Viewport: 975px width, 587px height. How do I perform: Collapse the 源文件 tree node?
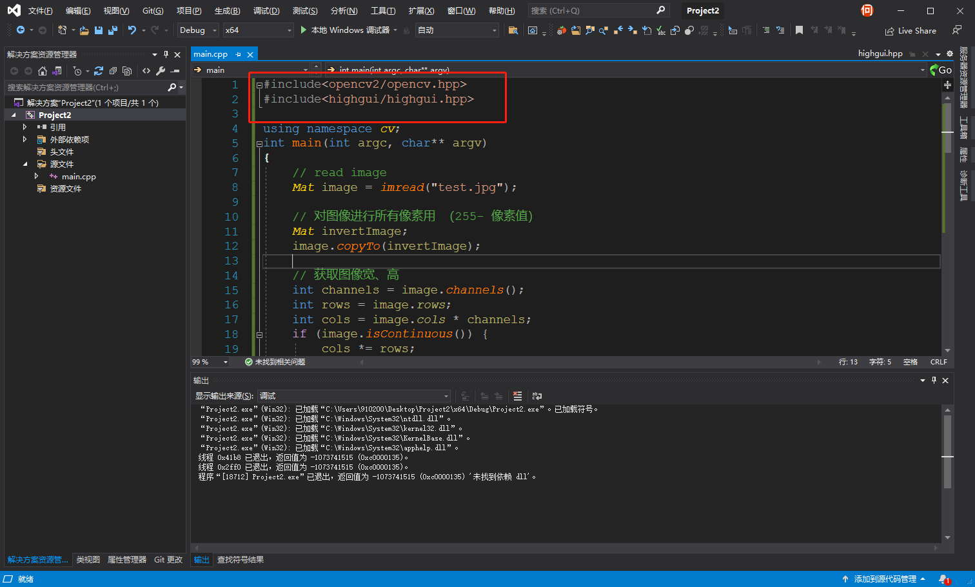25,164
